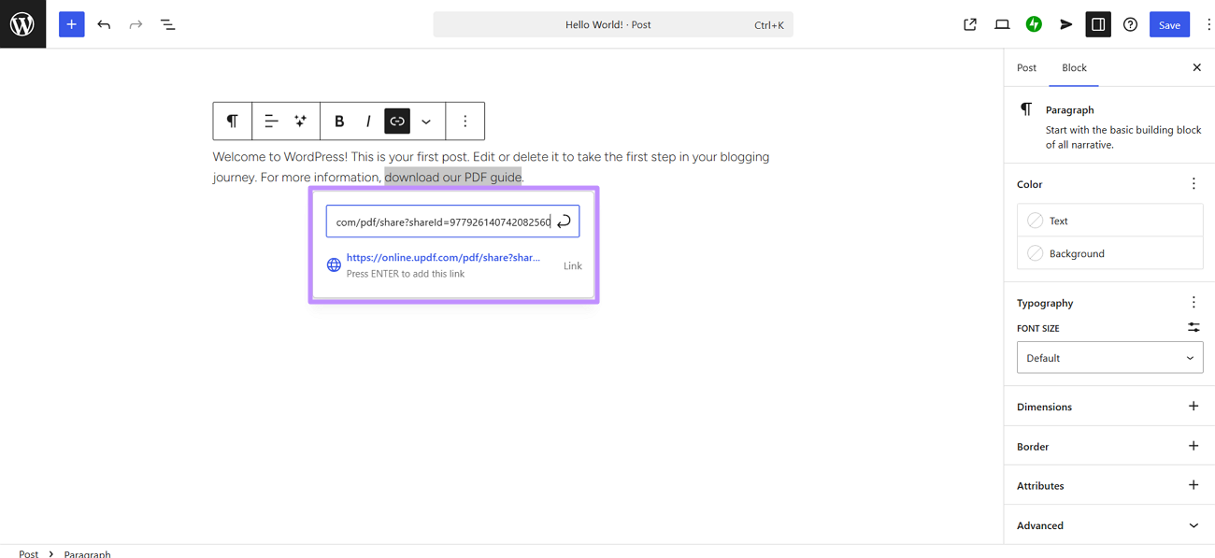Open the AI assistant sparkle icon

[300, 121]
